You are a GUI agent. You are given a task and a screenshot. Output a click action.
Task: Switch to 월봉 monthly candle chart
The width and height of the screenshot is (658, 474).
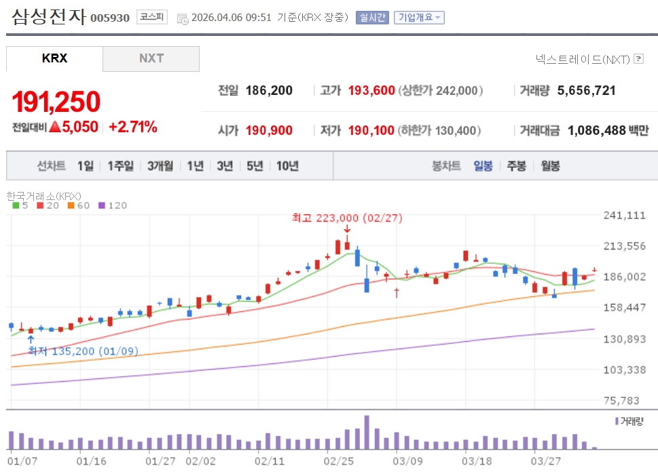550,165
